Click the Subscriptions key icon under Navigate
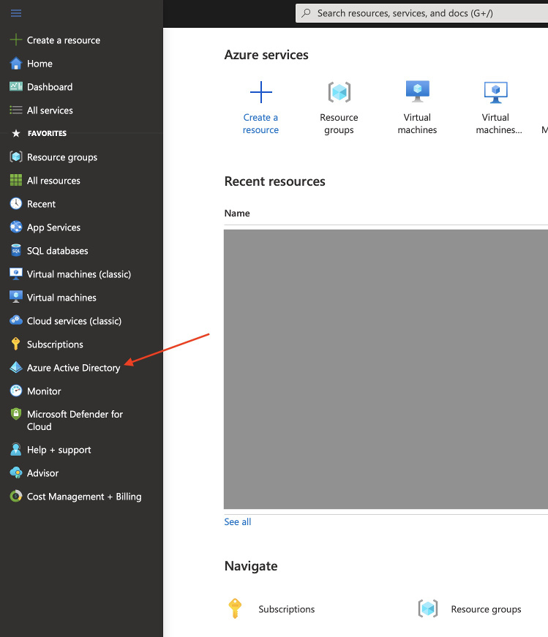 click(x=235, y=608)
